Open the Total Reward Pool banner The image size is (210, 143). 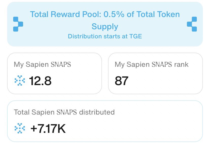click(105, 24)
